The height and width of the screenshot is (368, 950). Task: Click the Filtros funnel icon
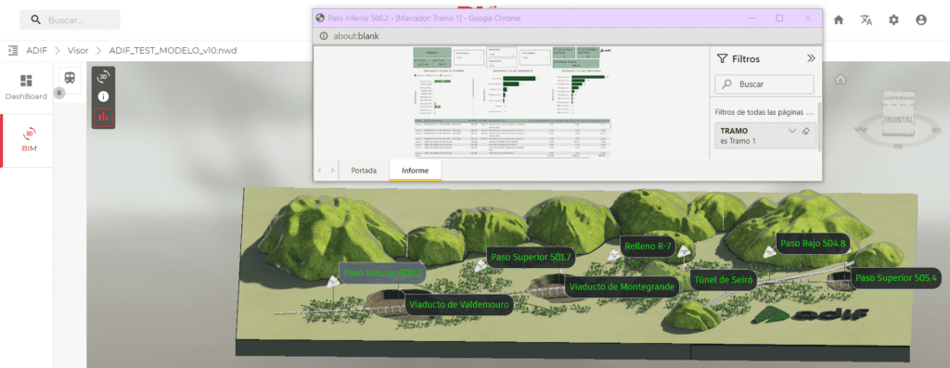722,58
